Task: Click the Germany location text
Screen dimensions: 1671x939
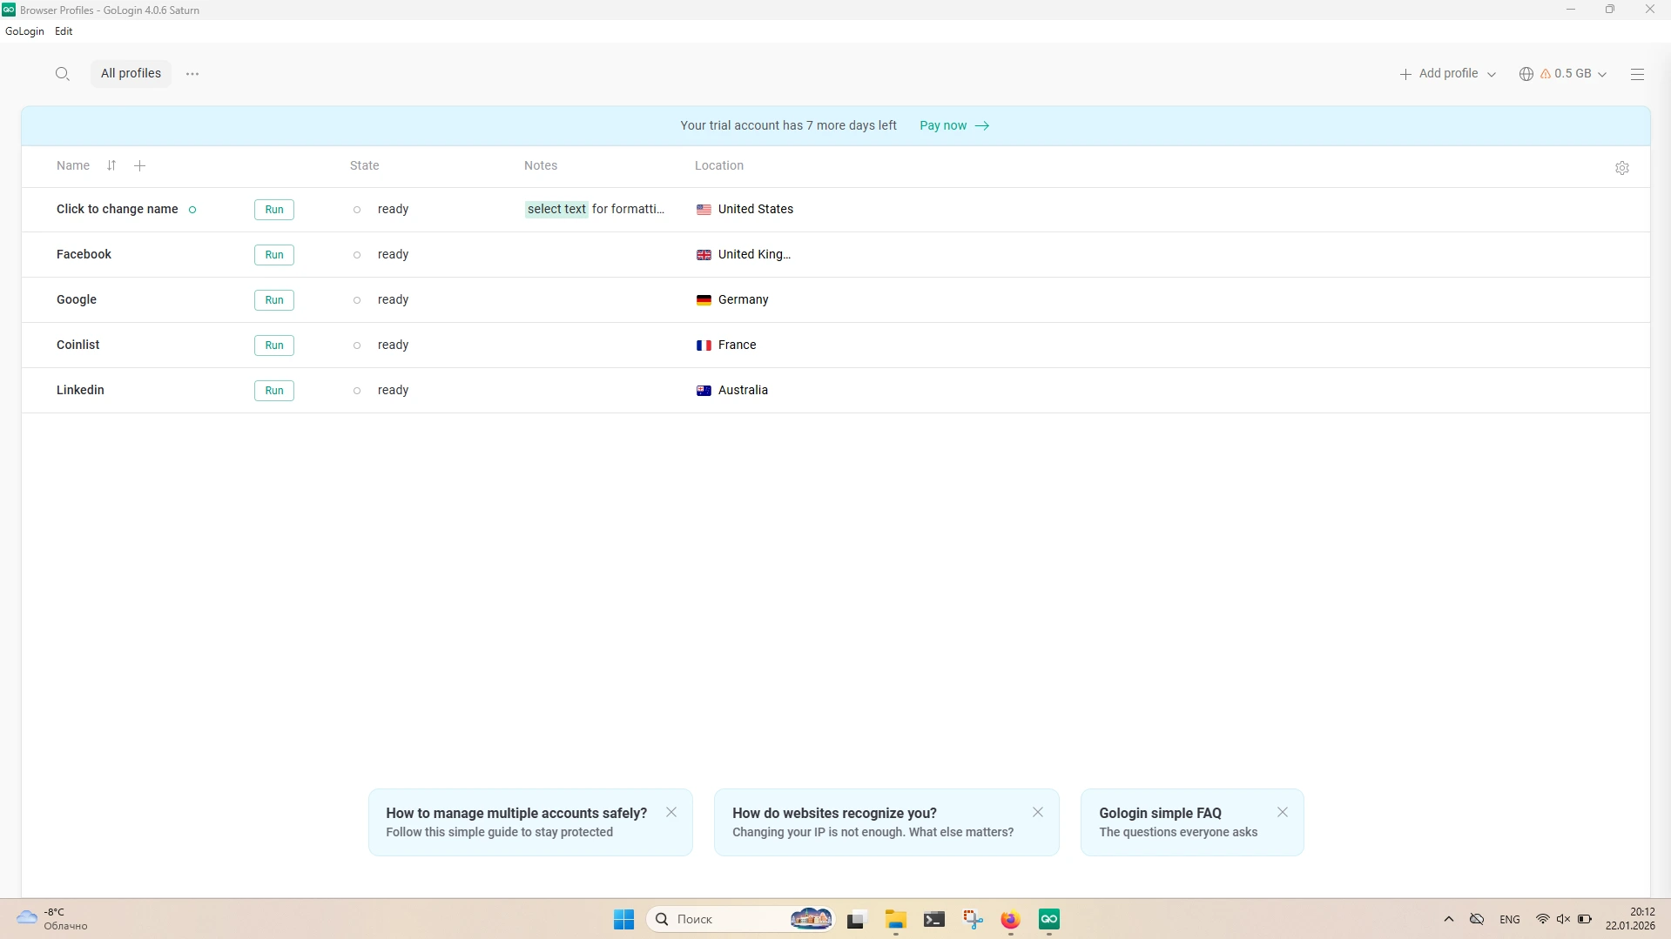Action: tap(743, 300)
